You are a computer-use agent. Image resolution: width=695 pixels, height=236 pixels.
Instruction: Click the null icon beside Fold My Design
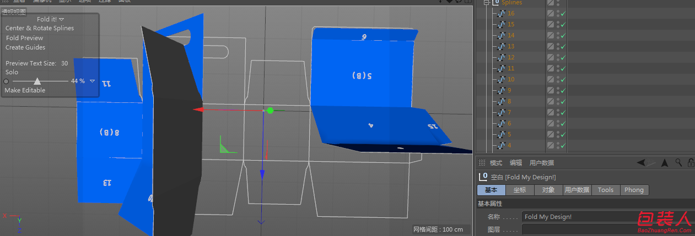484,177
